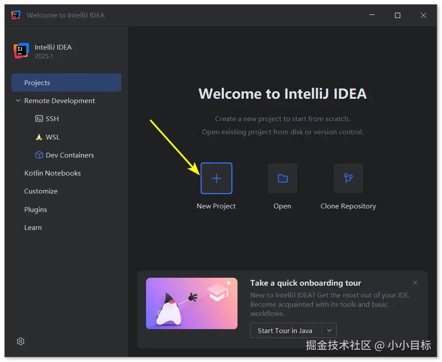Screen dimensions: 442x362
Task: Click the Open label text
Action: pyautogui.click(x=282, y=206)
